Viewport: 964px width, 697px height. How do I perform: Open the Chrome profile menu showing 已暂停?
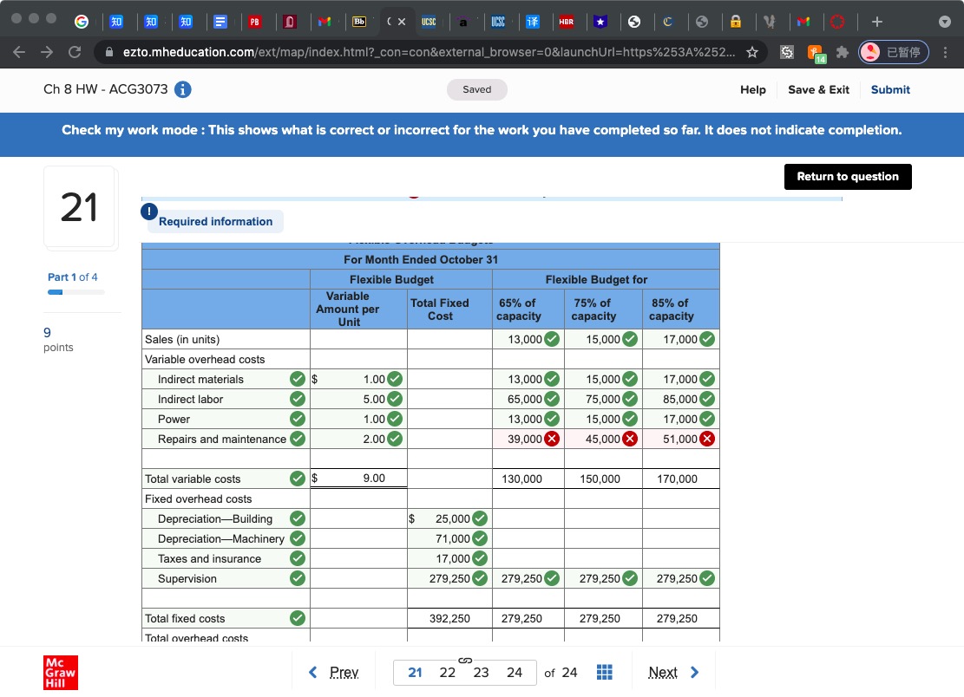(893, 51)
